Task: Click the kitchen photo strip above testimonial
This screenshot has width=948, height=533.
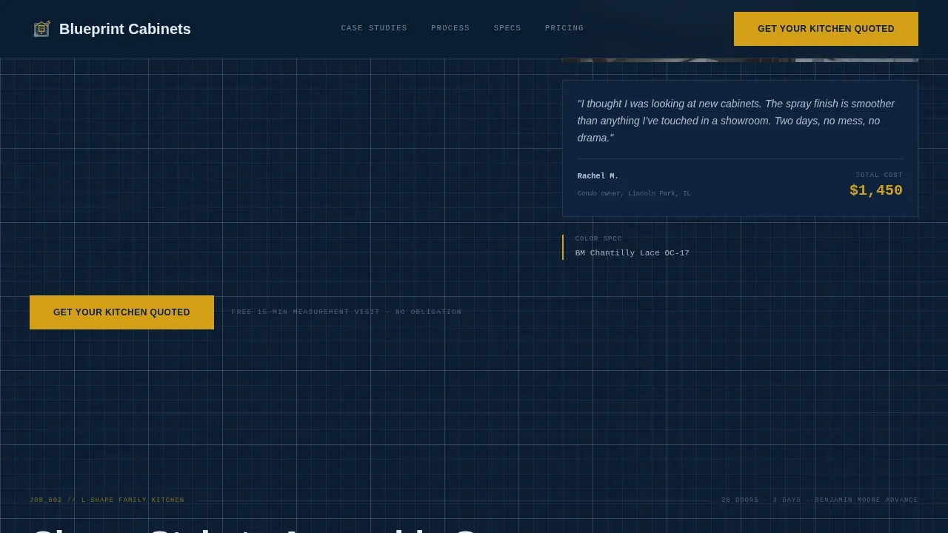Action: pyautogui.click(x=740, y=60)
